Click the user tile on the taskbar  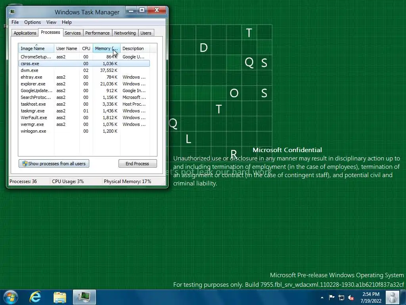coord(392,297)
